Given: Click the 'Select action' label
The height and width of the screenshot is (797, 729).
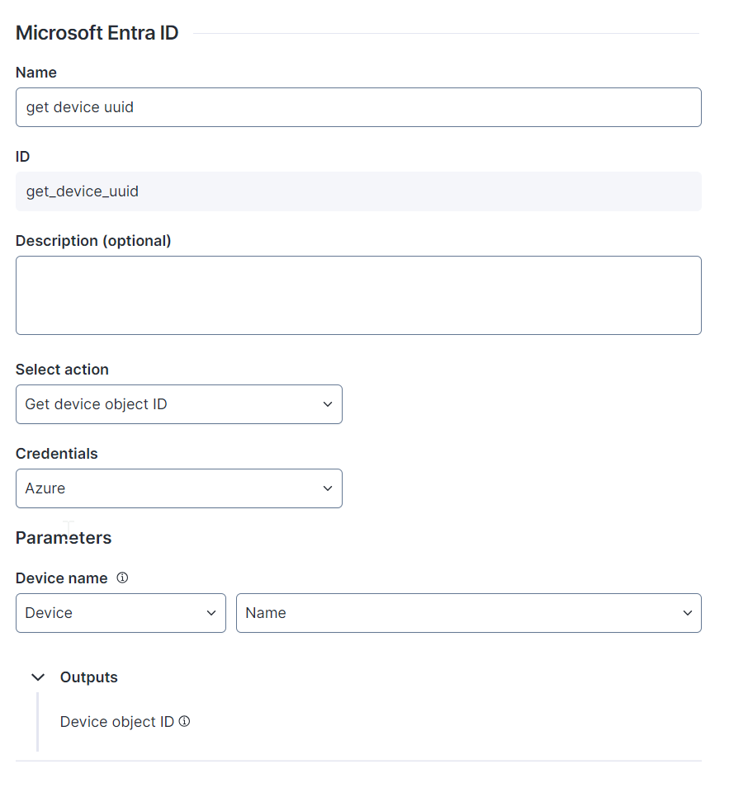Looking at the screenshot, I should tap(62, 370).
